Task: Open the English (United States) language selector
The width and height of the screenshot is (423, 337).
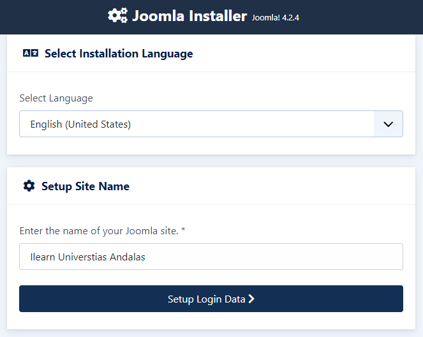Action: [211, 124]
